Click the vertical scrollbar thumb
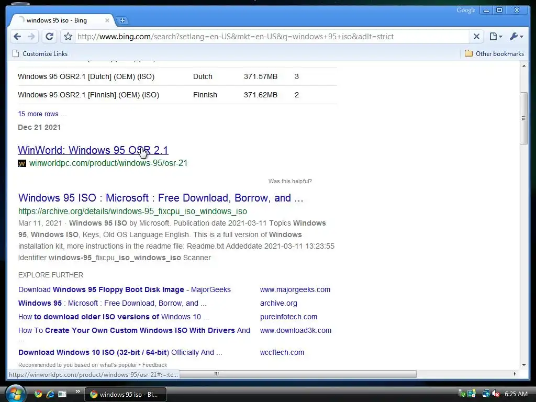This screenshot has height=402, width=536. click(523, 118)
